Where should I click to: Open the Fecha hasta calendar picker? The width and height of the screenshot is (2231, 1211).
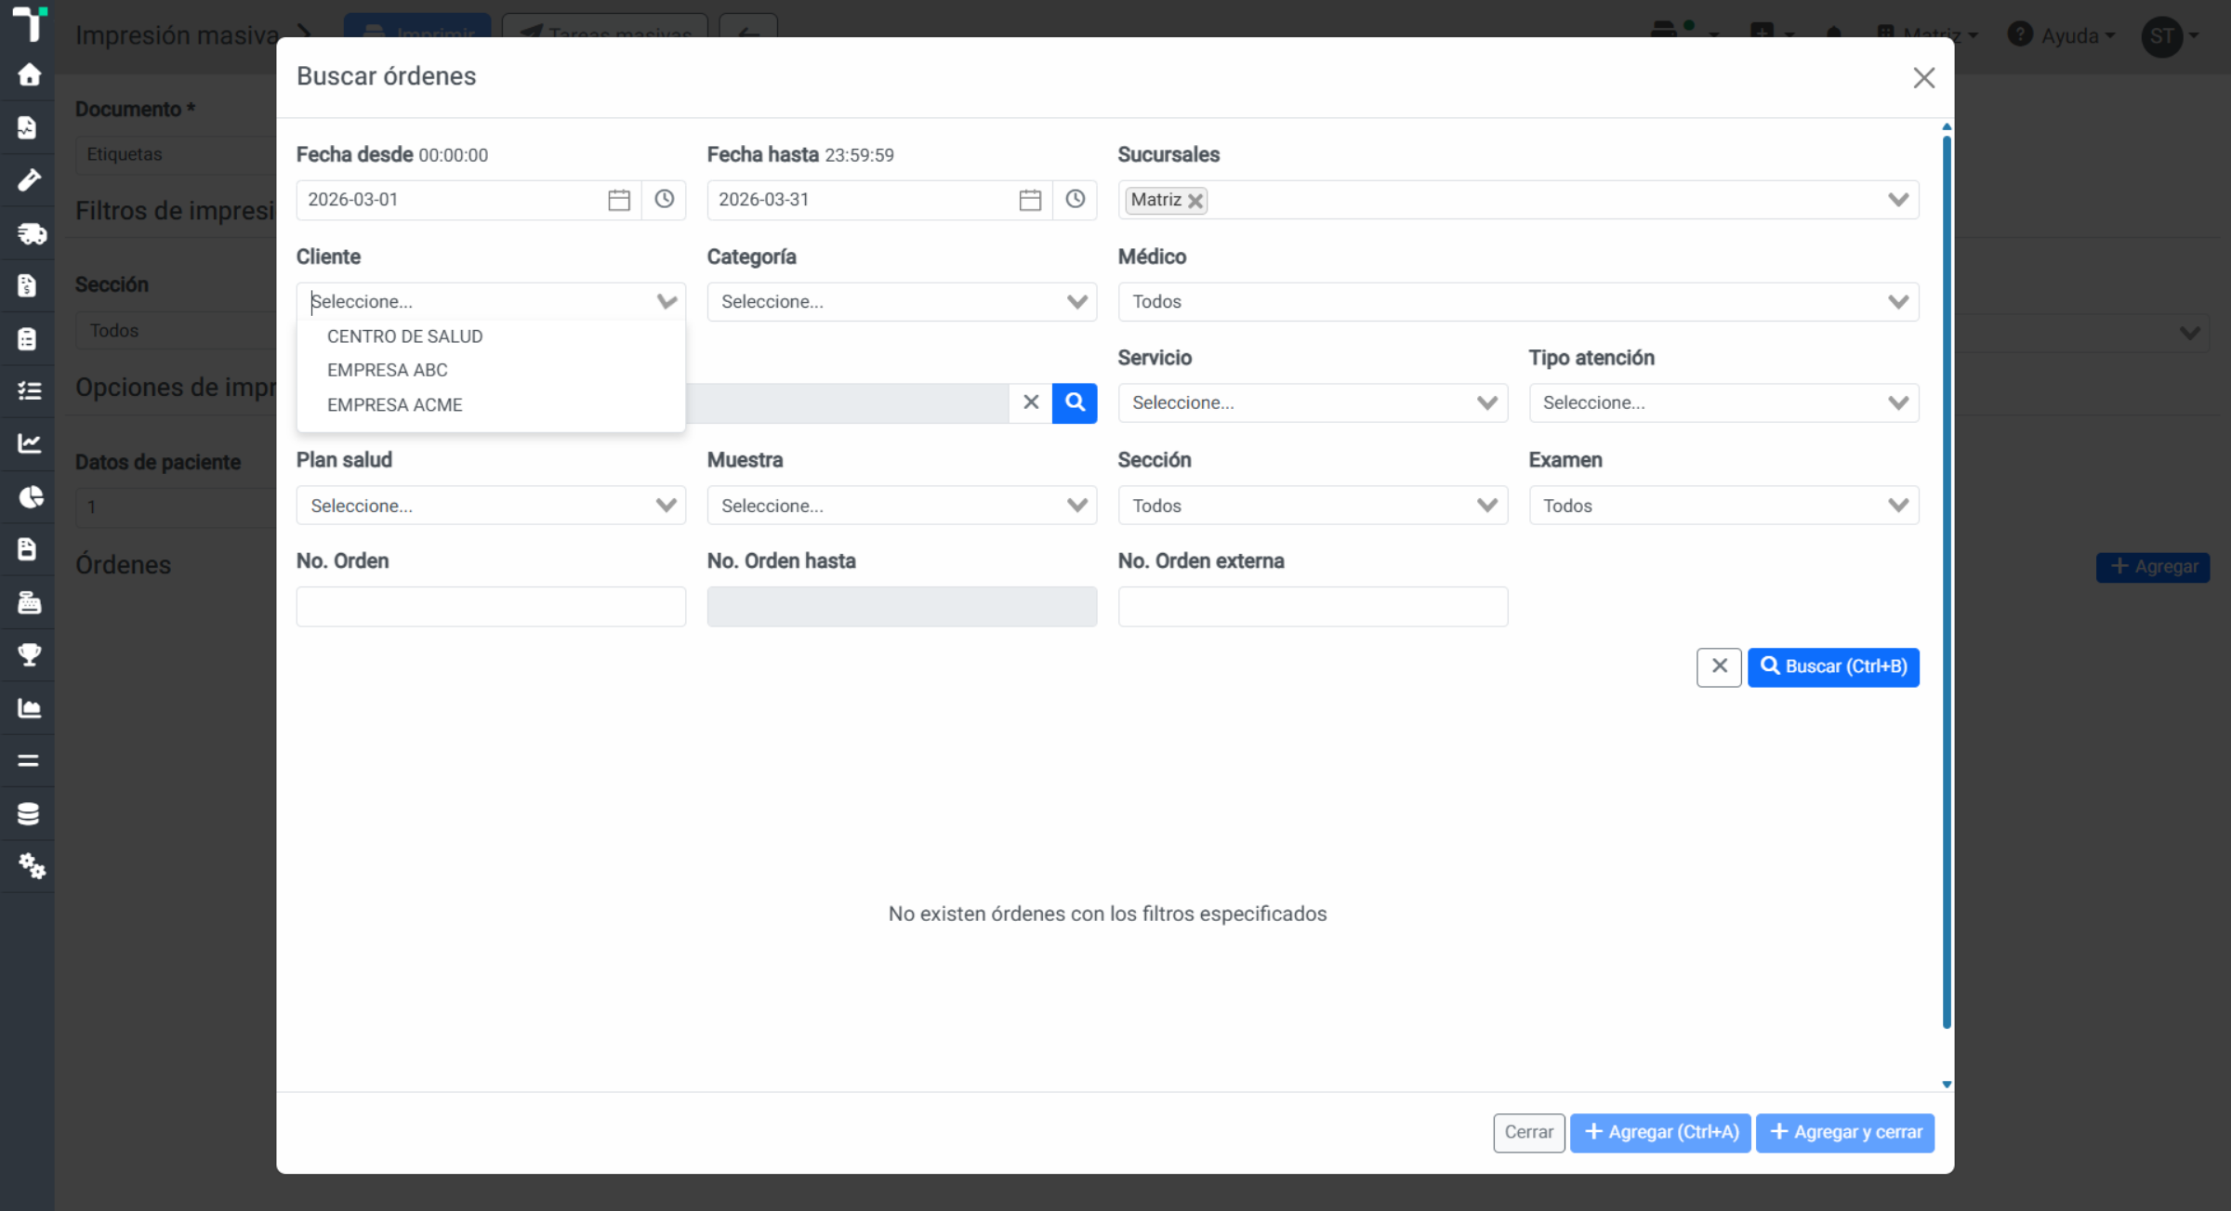point(1030,200)
